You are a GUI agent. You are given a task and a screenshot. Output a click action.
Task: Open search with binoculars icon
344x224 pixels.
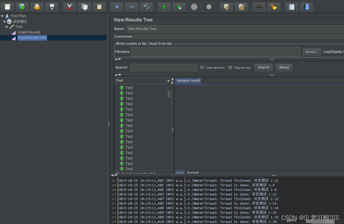click(259, 7)
